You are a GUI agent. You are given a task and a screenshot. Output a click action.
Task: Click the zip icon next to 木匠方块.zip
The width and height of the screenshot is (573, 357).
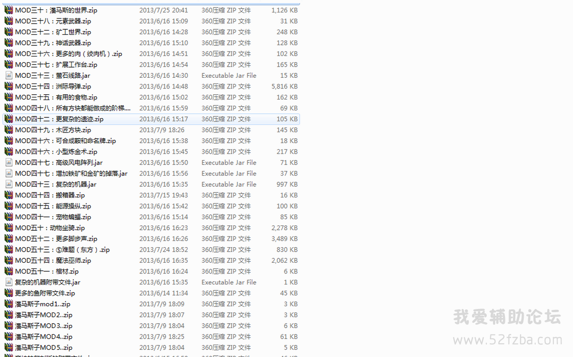8,130
